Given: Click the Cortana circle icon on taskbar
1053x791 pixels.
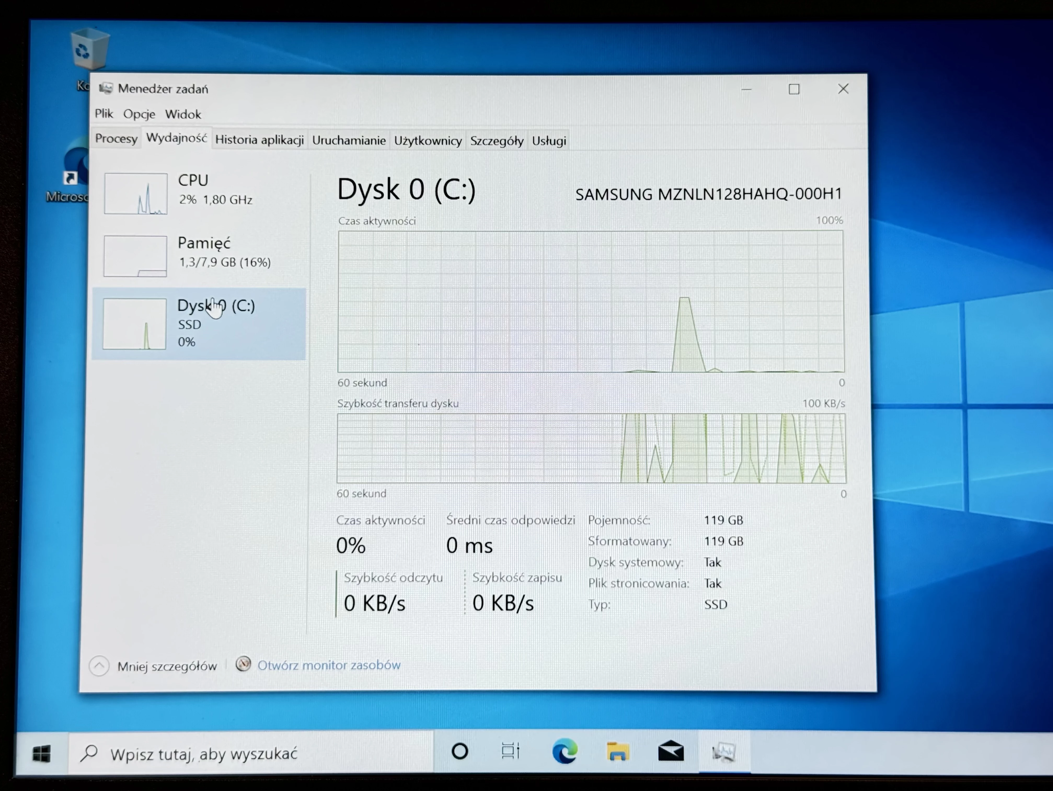Looking at the screenshot, I should [x=459, y=752].
